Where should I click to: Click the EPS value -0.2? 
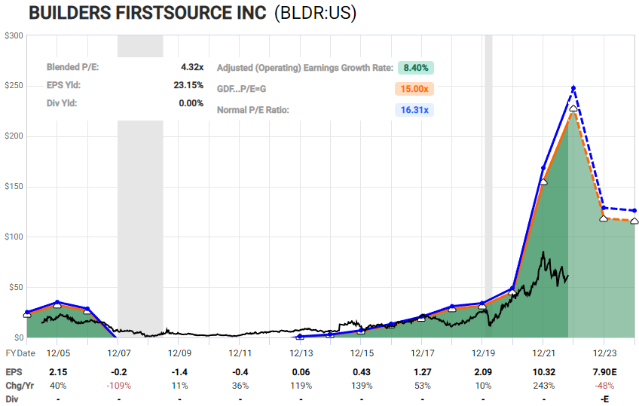pyautogui.click(x=119, y=372)
